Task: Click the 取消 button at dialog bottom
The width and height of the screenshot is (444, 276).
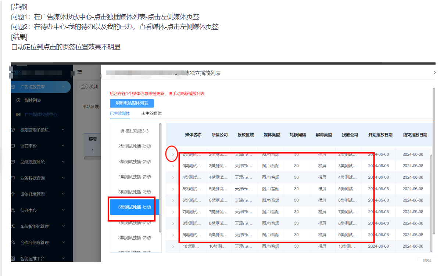Action: [x=427, y=260]
